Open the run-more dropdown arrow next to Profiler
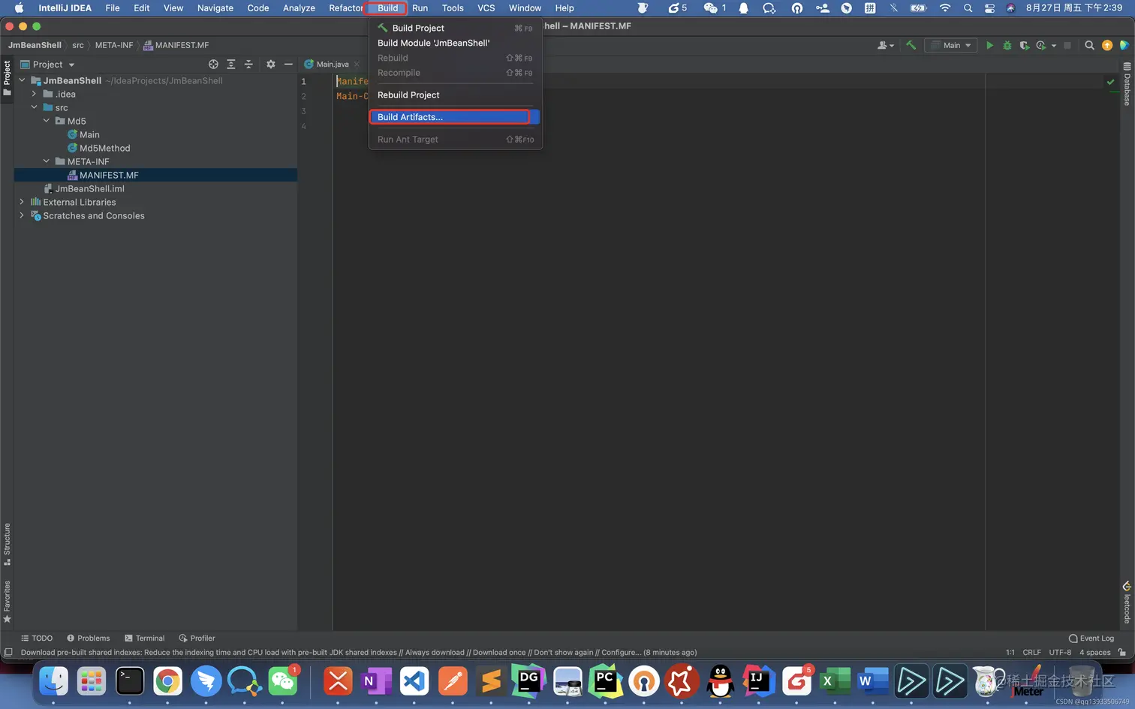Screen dimensions: 1135x709 pos(1054,45)
